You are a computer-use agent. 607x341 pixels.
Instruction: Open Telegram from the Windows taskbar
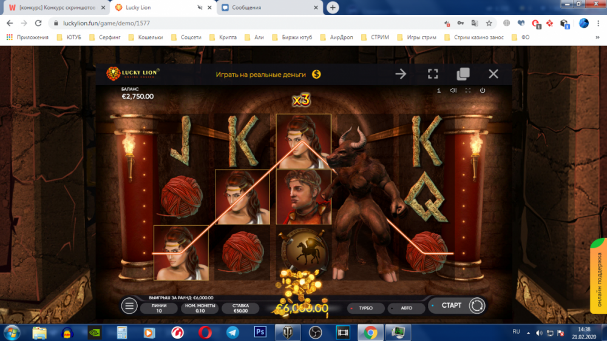[x=232, y=332]
